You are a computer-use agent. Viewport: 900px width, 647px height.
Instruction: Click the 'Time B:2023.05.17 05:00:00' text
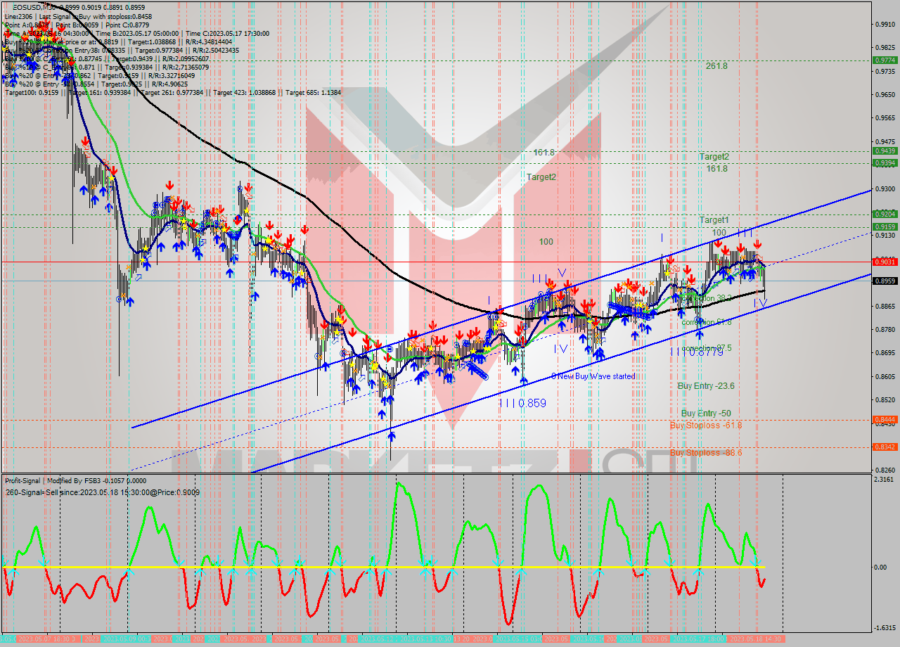point(138,33)
